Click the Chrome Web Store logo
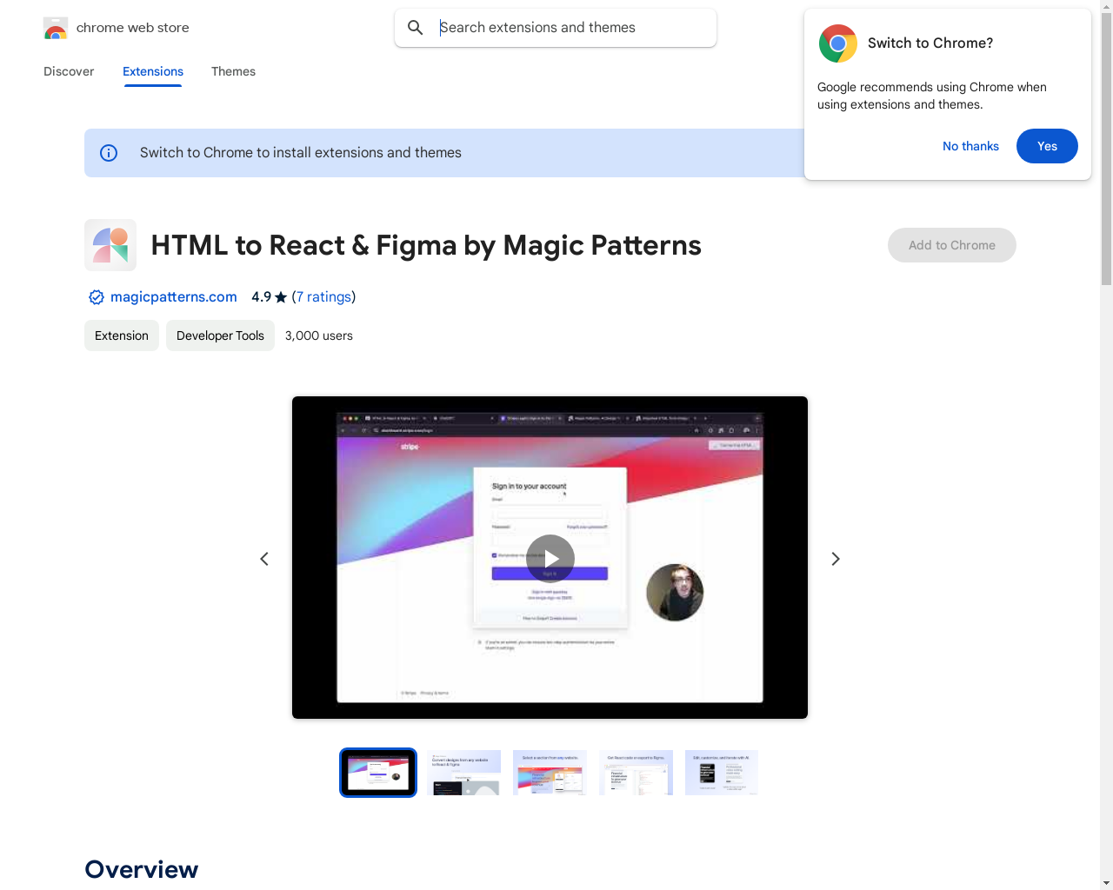 coord(56,28)
